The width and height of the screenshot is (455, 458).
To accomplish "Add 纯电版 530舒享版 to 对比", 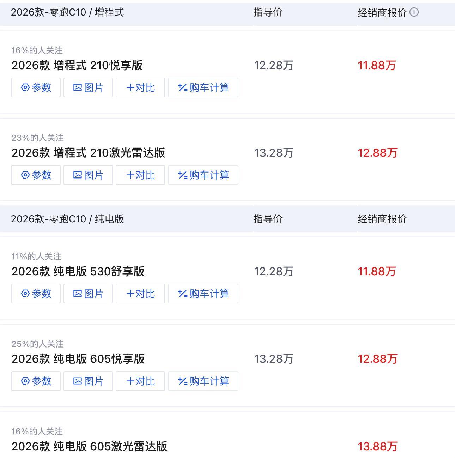I will (140, 294).
